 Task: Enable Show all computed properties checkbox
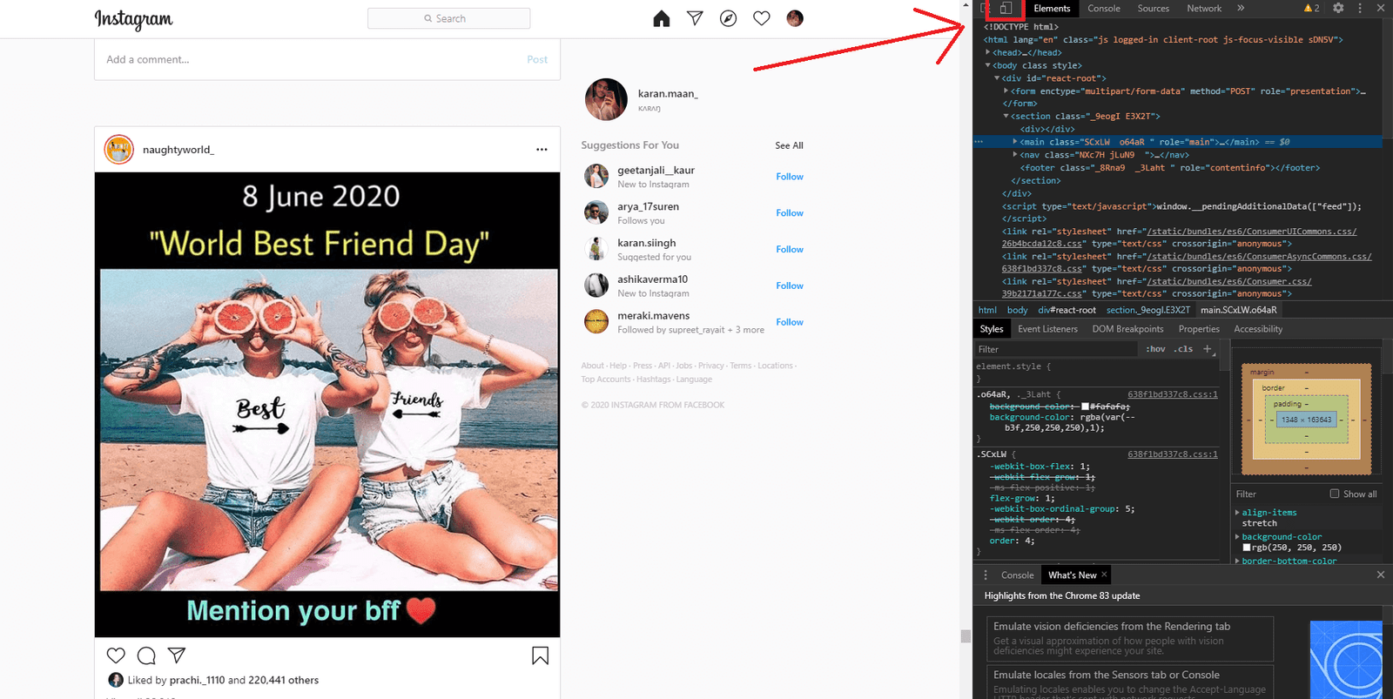(x=1334, y=494)
